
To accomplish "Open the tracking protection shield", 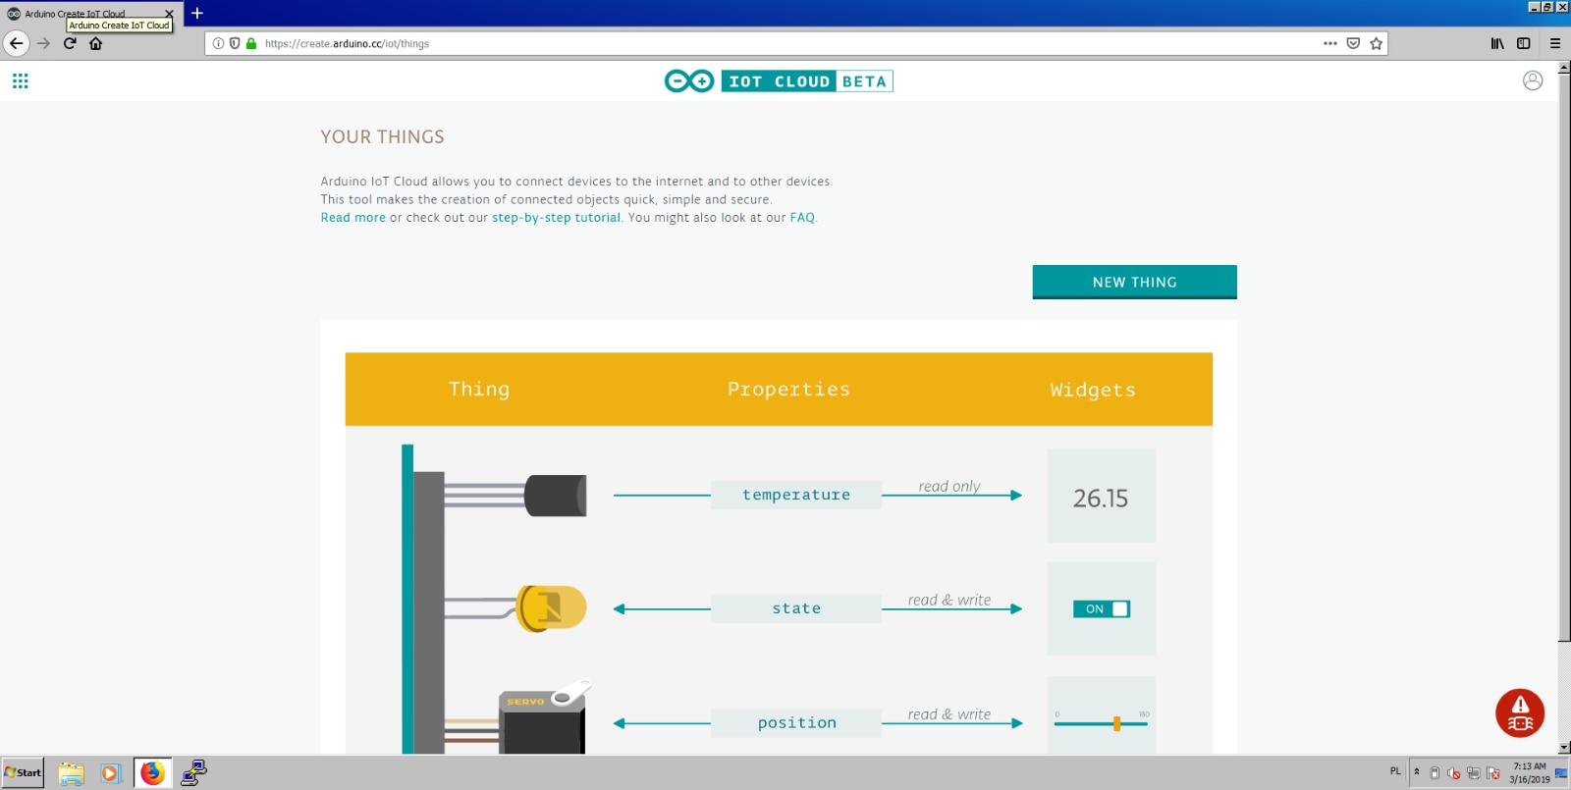I will (235, 43).
